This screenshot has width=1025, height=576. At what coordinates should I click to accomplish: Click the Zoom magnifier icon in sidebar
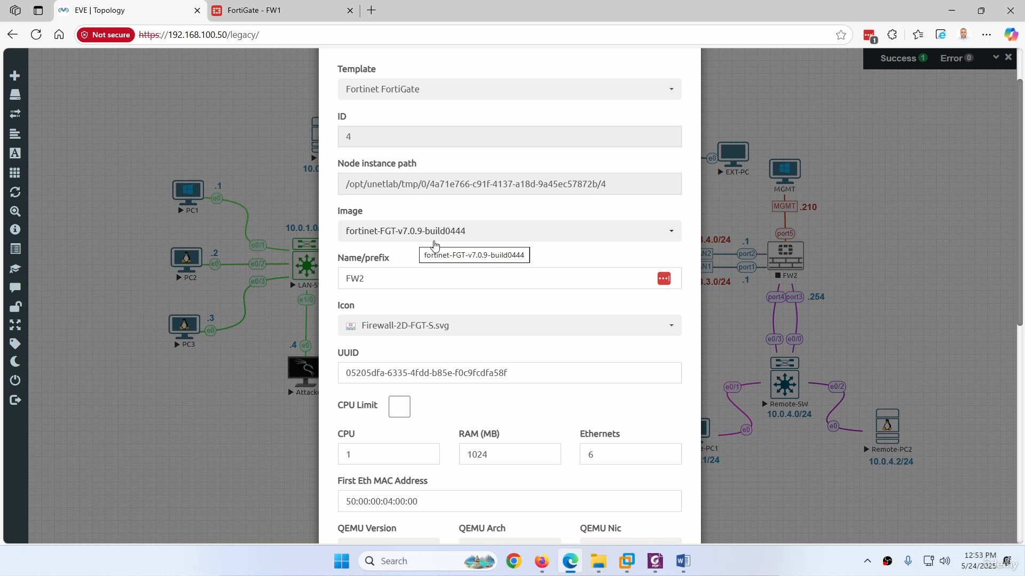(x=15, y=211)
